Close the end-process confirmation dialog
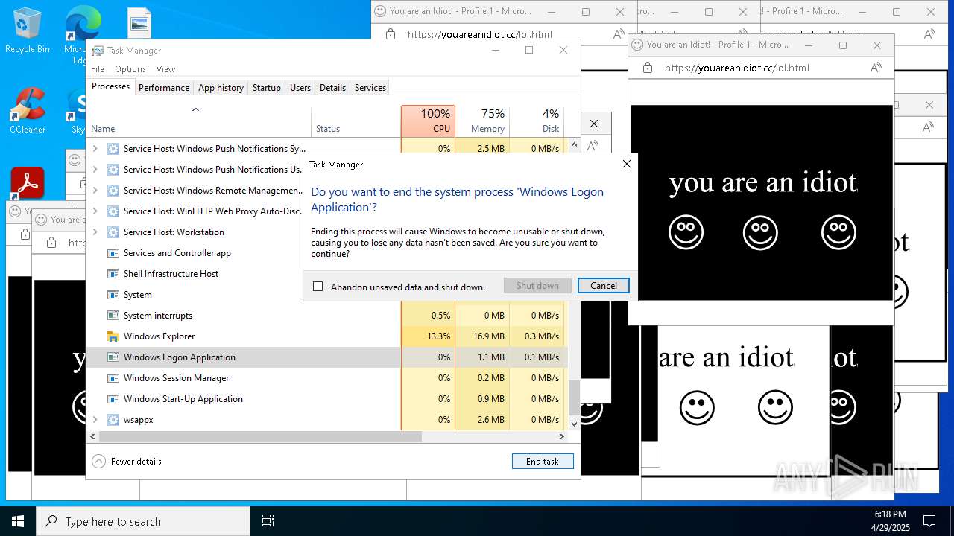 pyautogui.click(x=627, y=164)
